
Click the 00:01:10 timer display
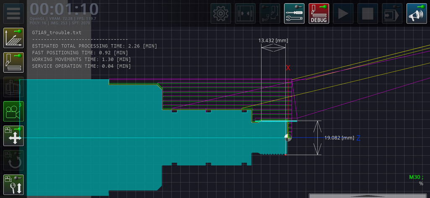pyautogui.click(x=64, y=9)
